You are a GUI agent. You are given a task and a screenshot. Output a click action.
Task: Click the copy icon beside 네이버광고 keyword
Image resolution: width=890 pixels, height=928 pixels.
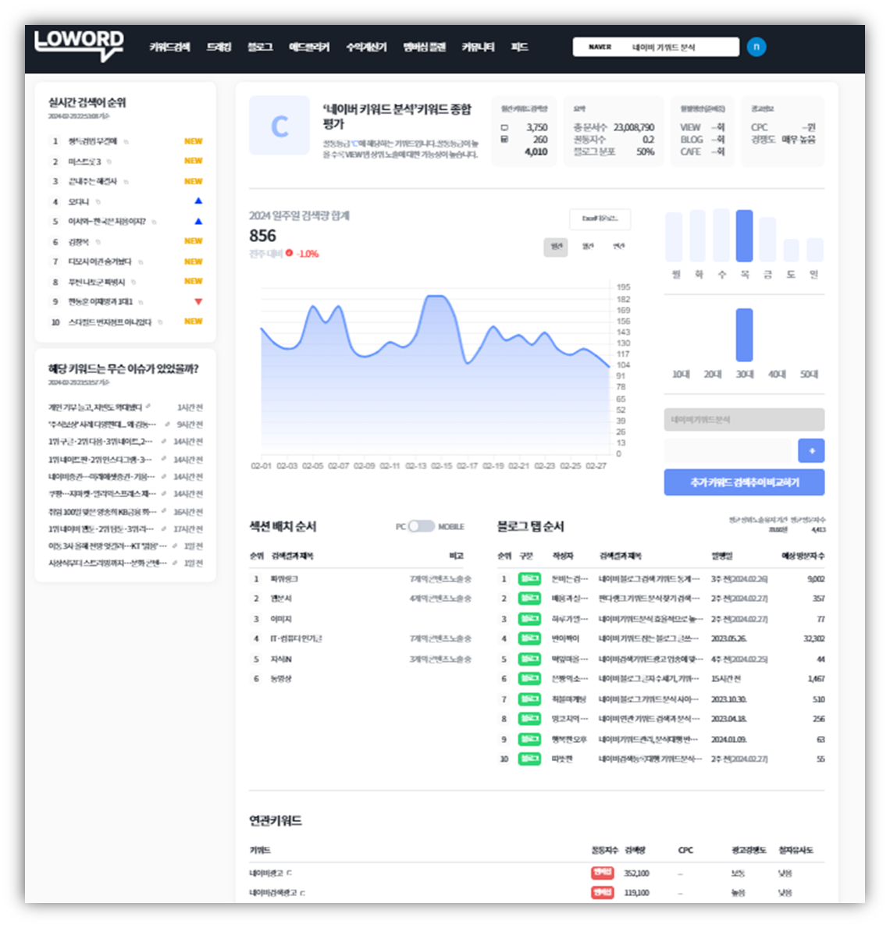[290, 873]
